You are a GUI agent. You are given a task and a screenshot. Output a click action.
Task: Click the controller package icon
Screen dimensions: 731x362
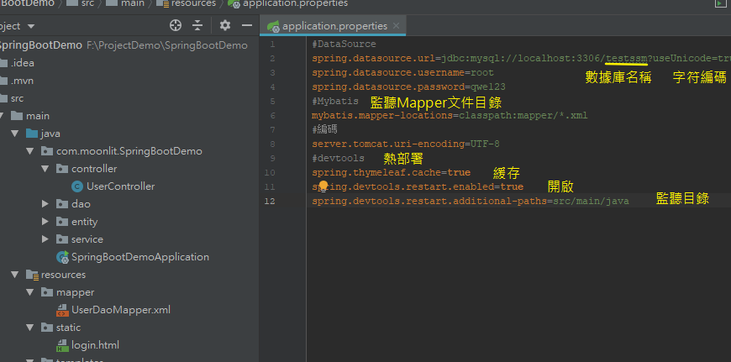coord(62,169)
